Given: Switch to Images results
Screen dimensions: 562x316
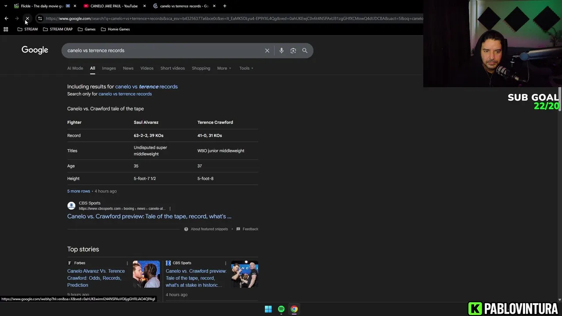Looking at the screenshot, I should pos(109,68).
